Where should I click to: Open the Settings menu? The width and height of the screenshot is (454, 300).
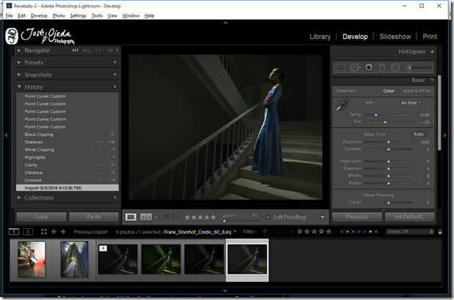coord(78,15)
